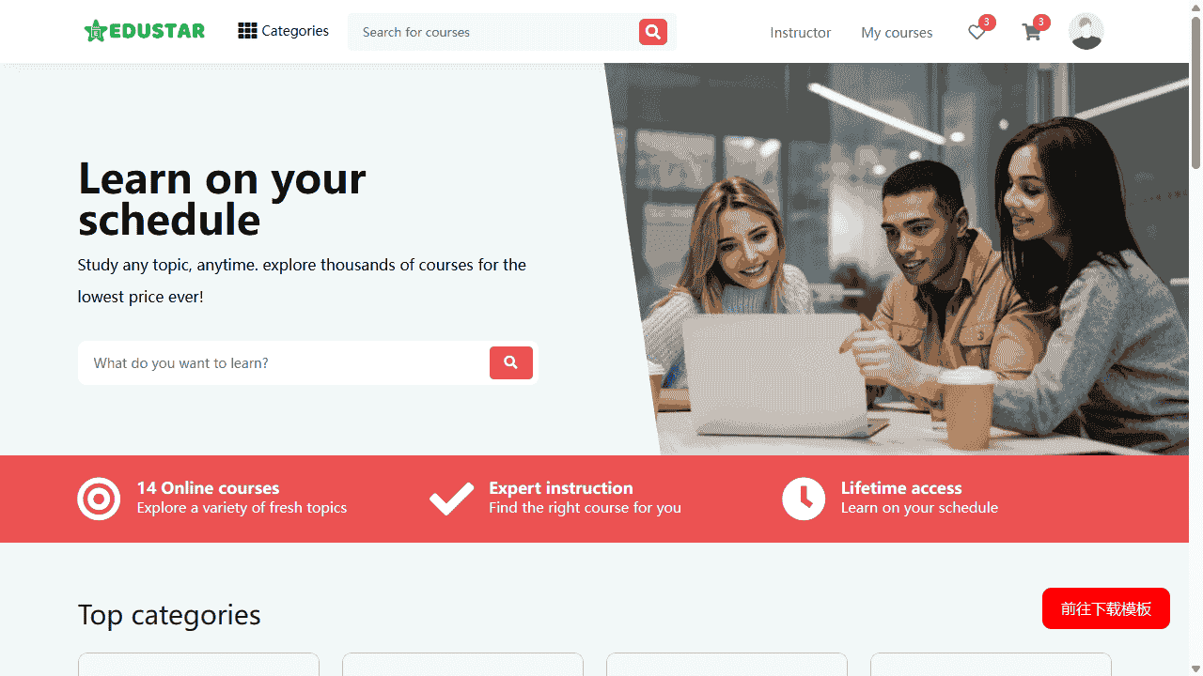Click the EDUSTAR logo

[x=145, y=31]
